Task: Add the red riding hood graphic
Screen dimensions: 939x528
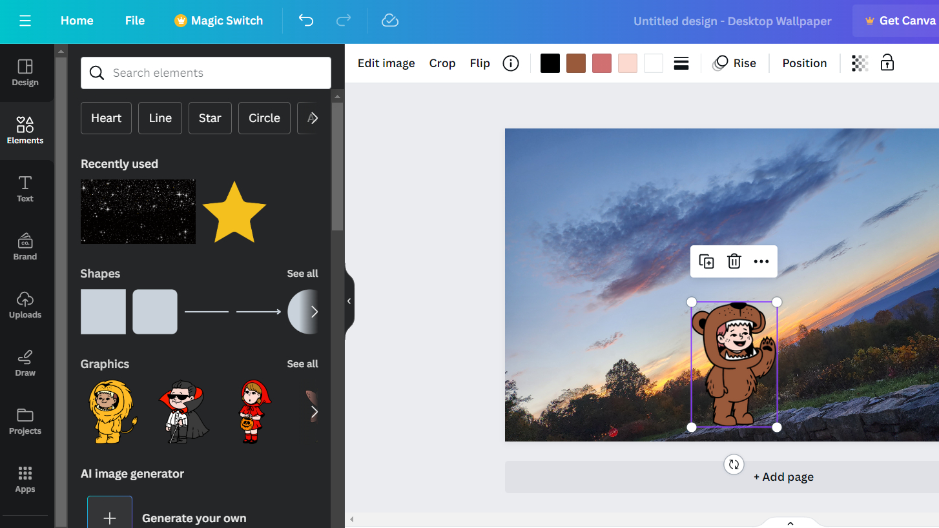Action: point(254,412)
